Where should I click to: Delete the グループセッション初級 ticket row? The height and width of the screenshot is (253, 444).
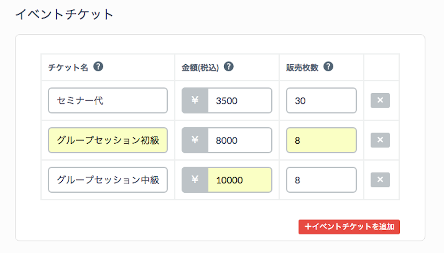[380, 140]
